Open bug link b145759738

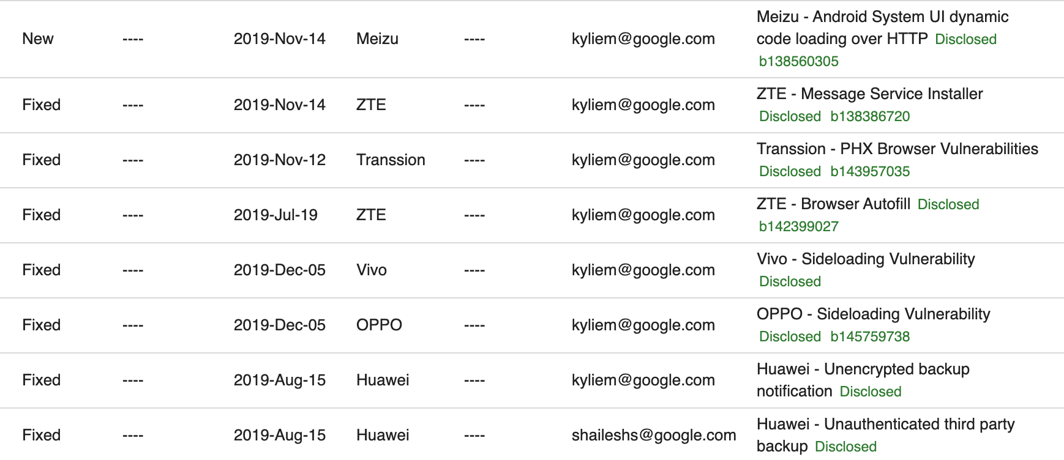870,336
